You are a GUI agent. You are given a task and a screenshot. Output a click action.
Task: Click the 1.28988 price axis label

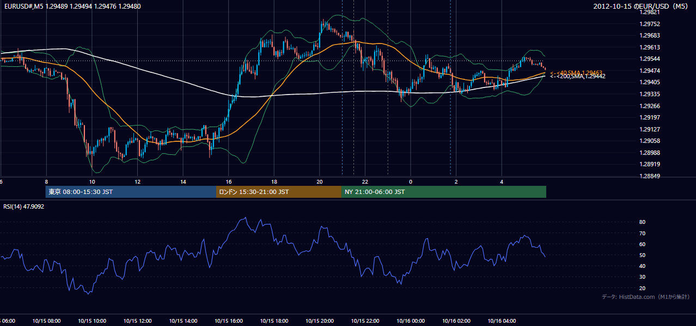tap(650, 153)
